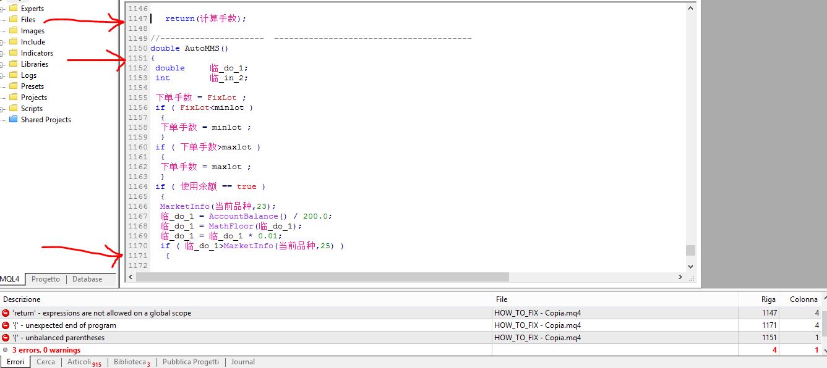Select the Shared Projects blue folder icon
The width and height of the screenshot is (827, 368).
[13, 120]
